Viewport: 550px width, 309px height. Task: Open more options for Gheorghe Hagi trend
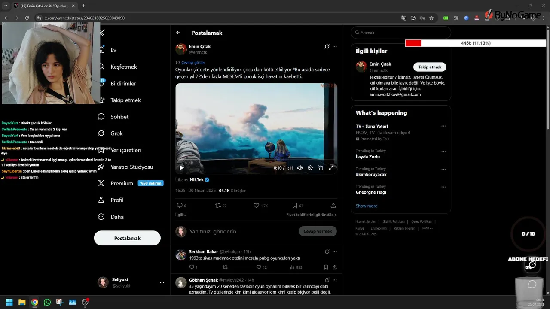[443, 187]
